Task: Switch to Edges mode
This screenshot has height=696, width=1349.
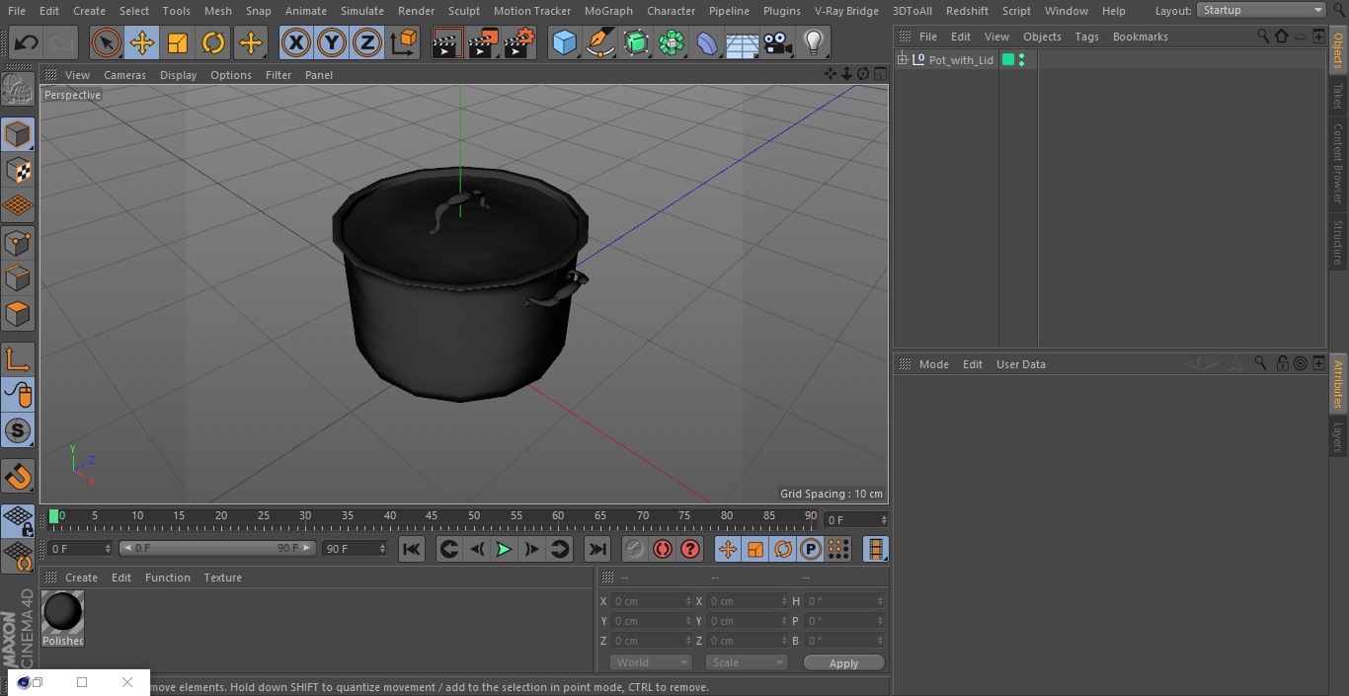Action: tap(18, 278)
